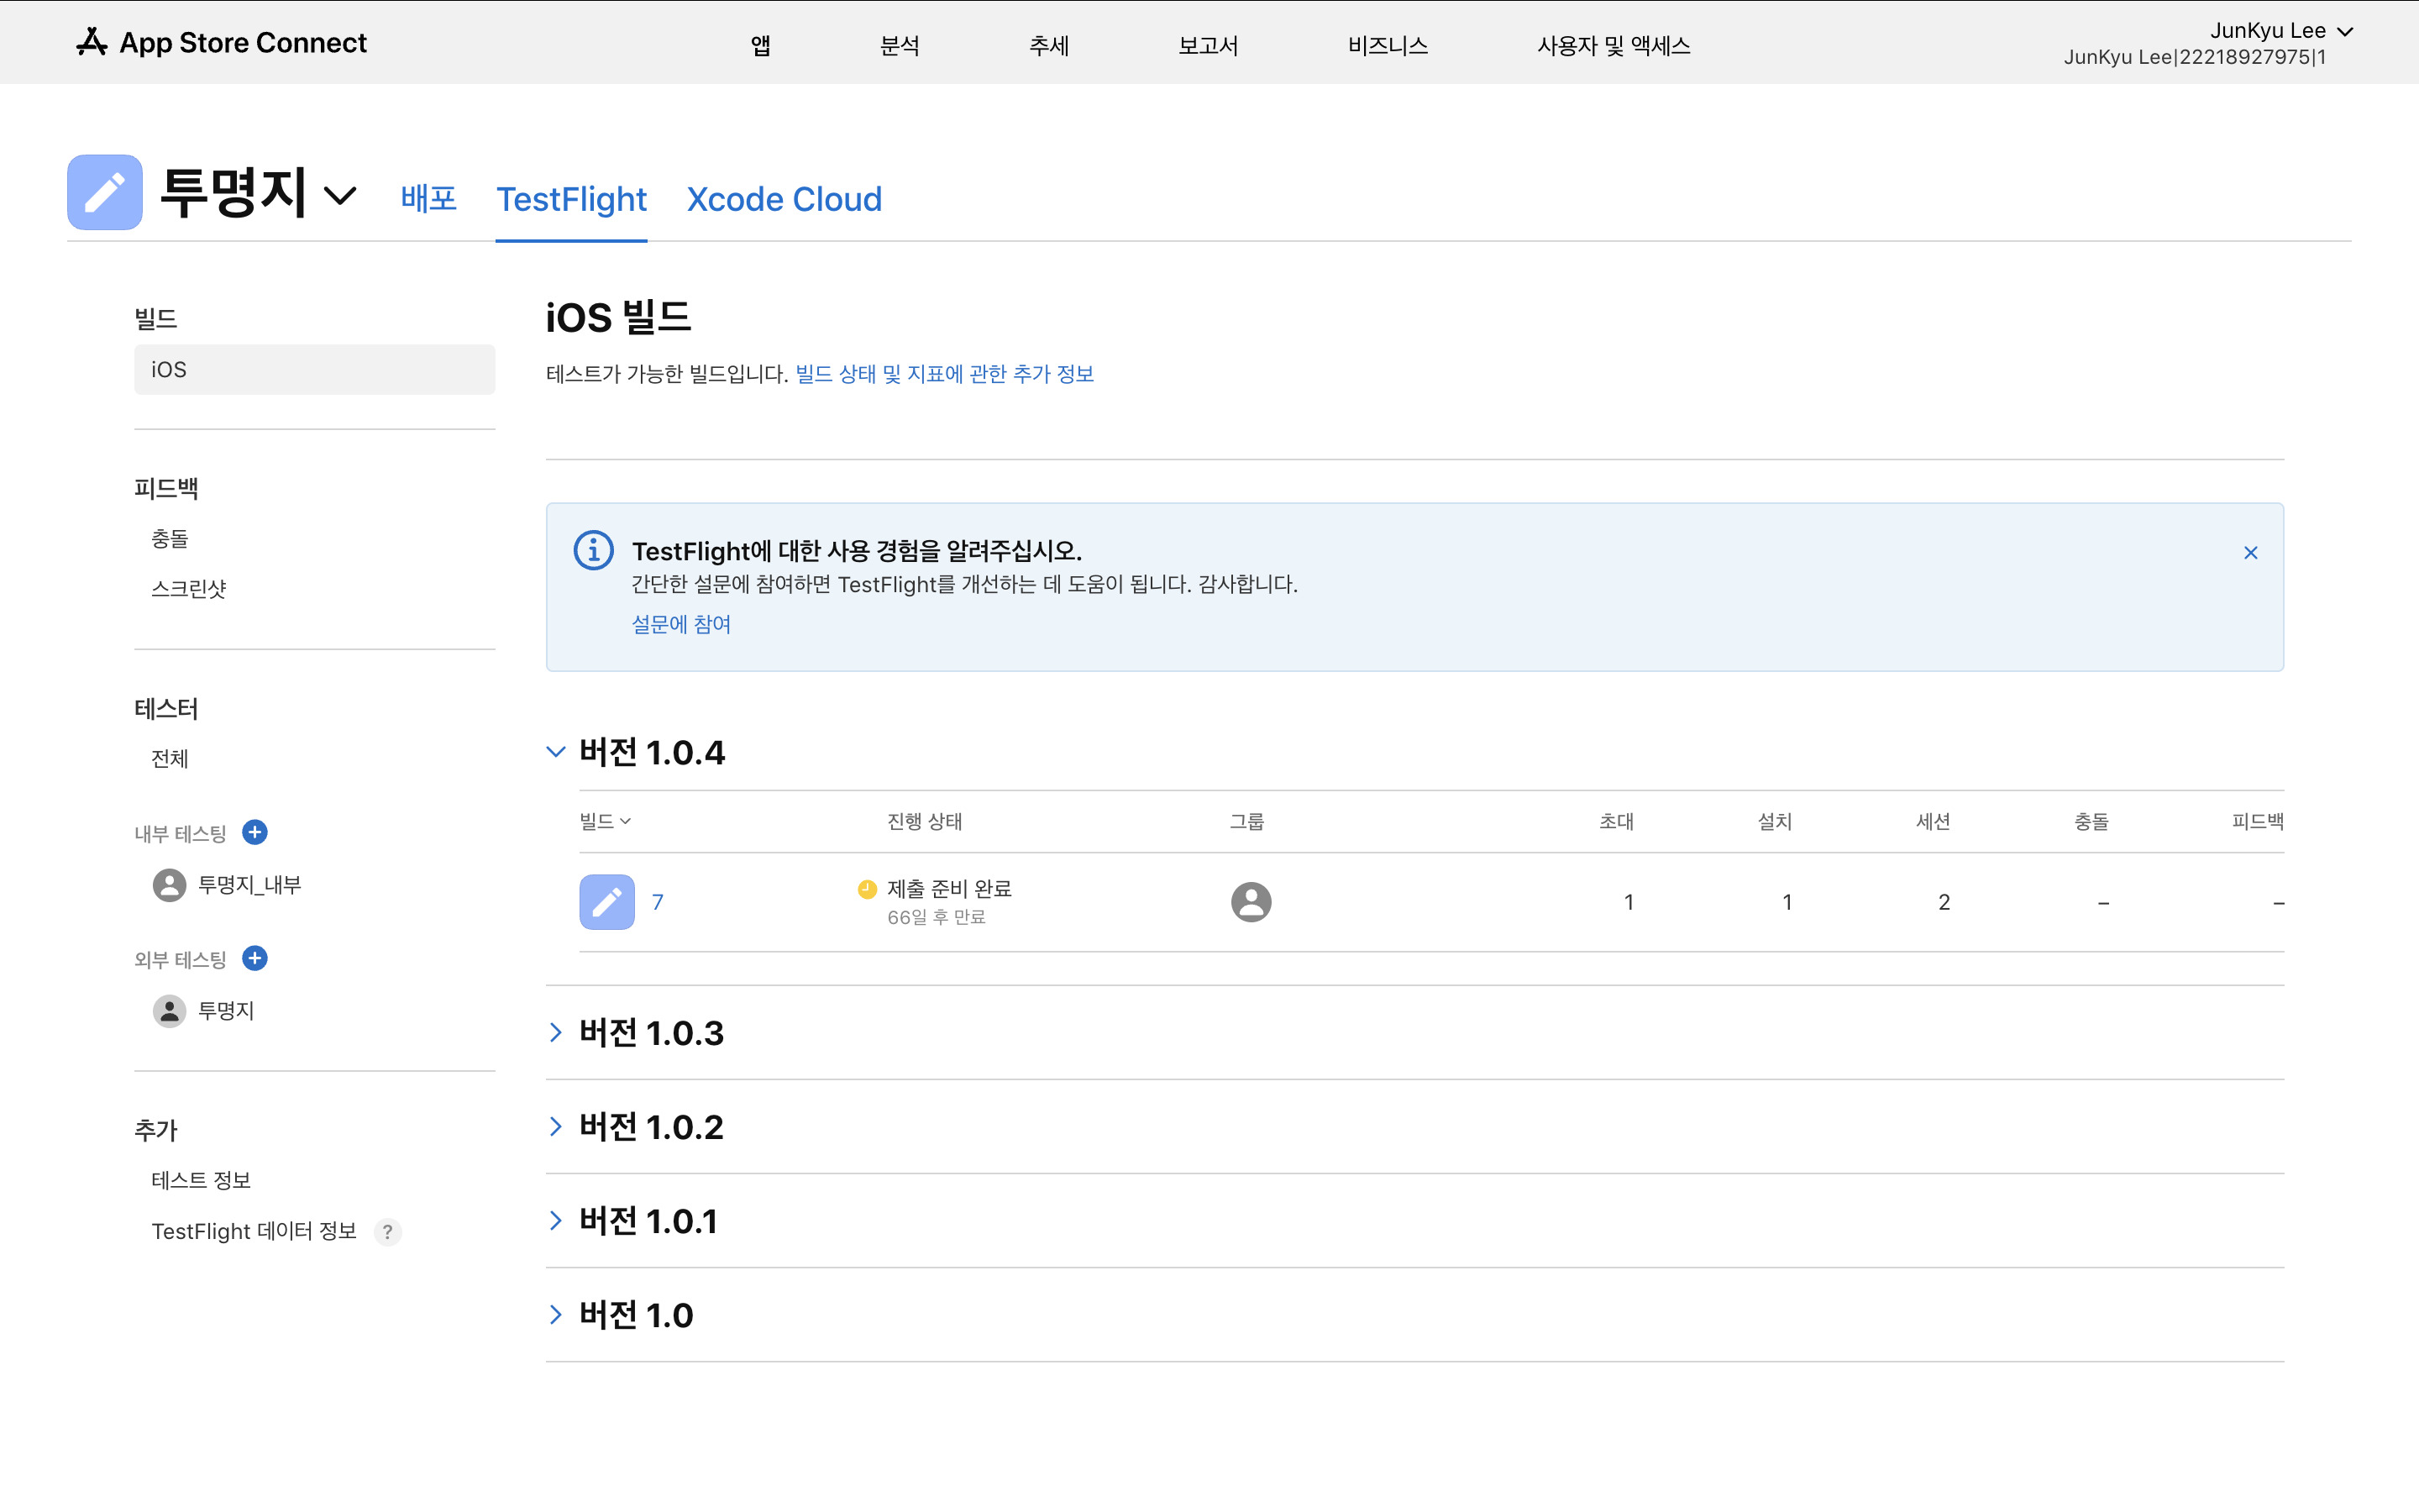Dismiss the TestFlight survey banner
2419x1512 pixels.
click(x=2250, y=553)
